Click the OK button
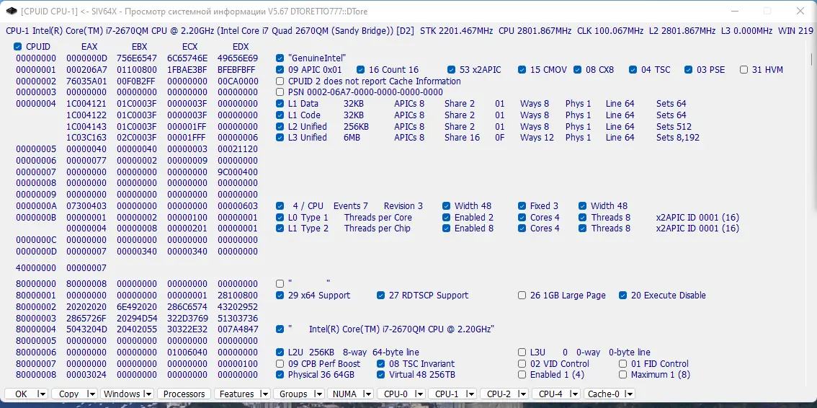The image size is (817, 408). point(22,394)
